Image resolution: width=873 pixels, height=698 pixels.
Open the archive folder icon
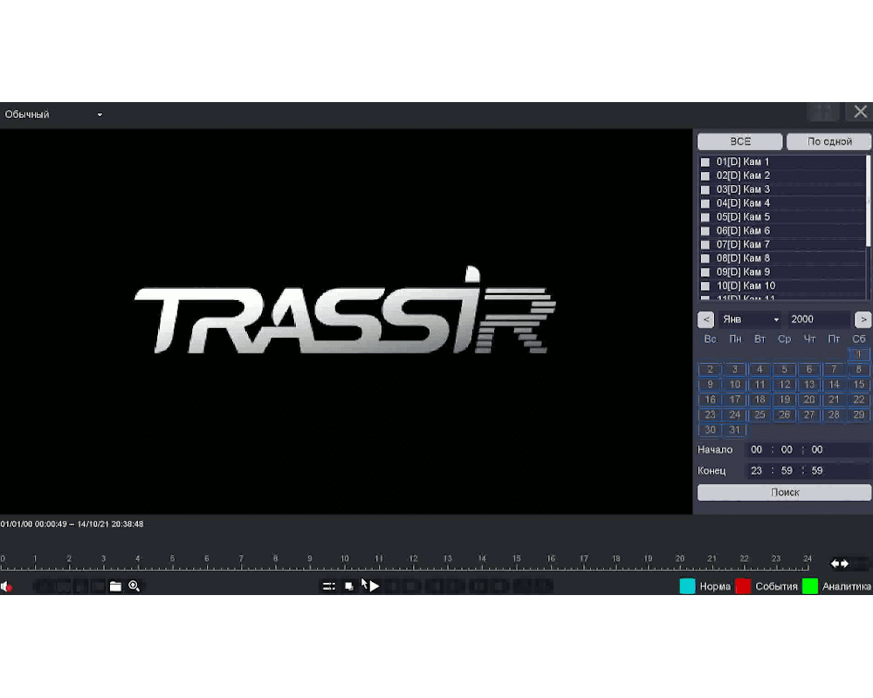pos(115,586)
